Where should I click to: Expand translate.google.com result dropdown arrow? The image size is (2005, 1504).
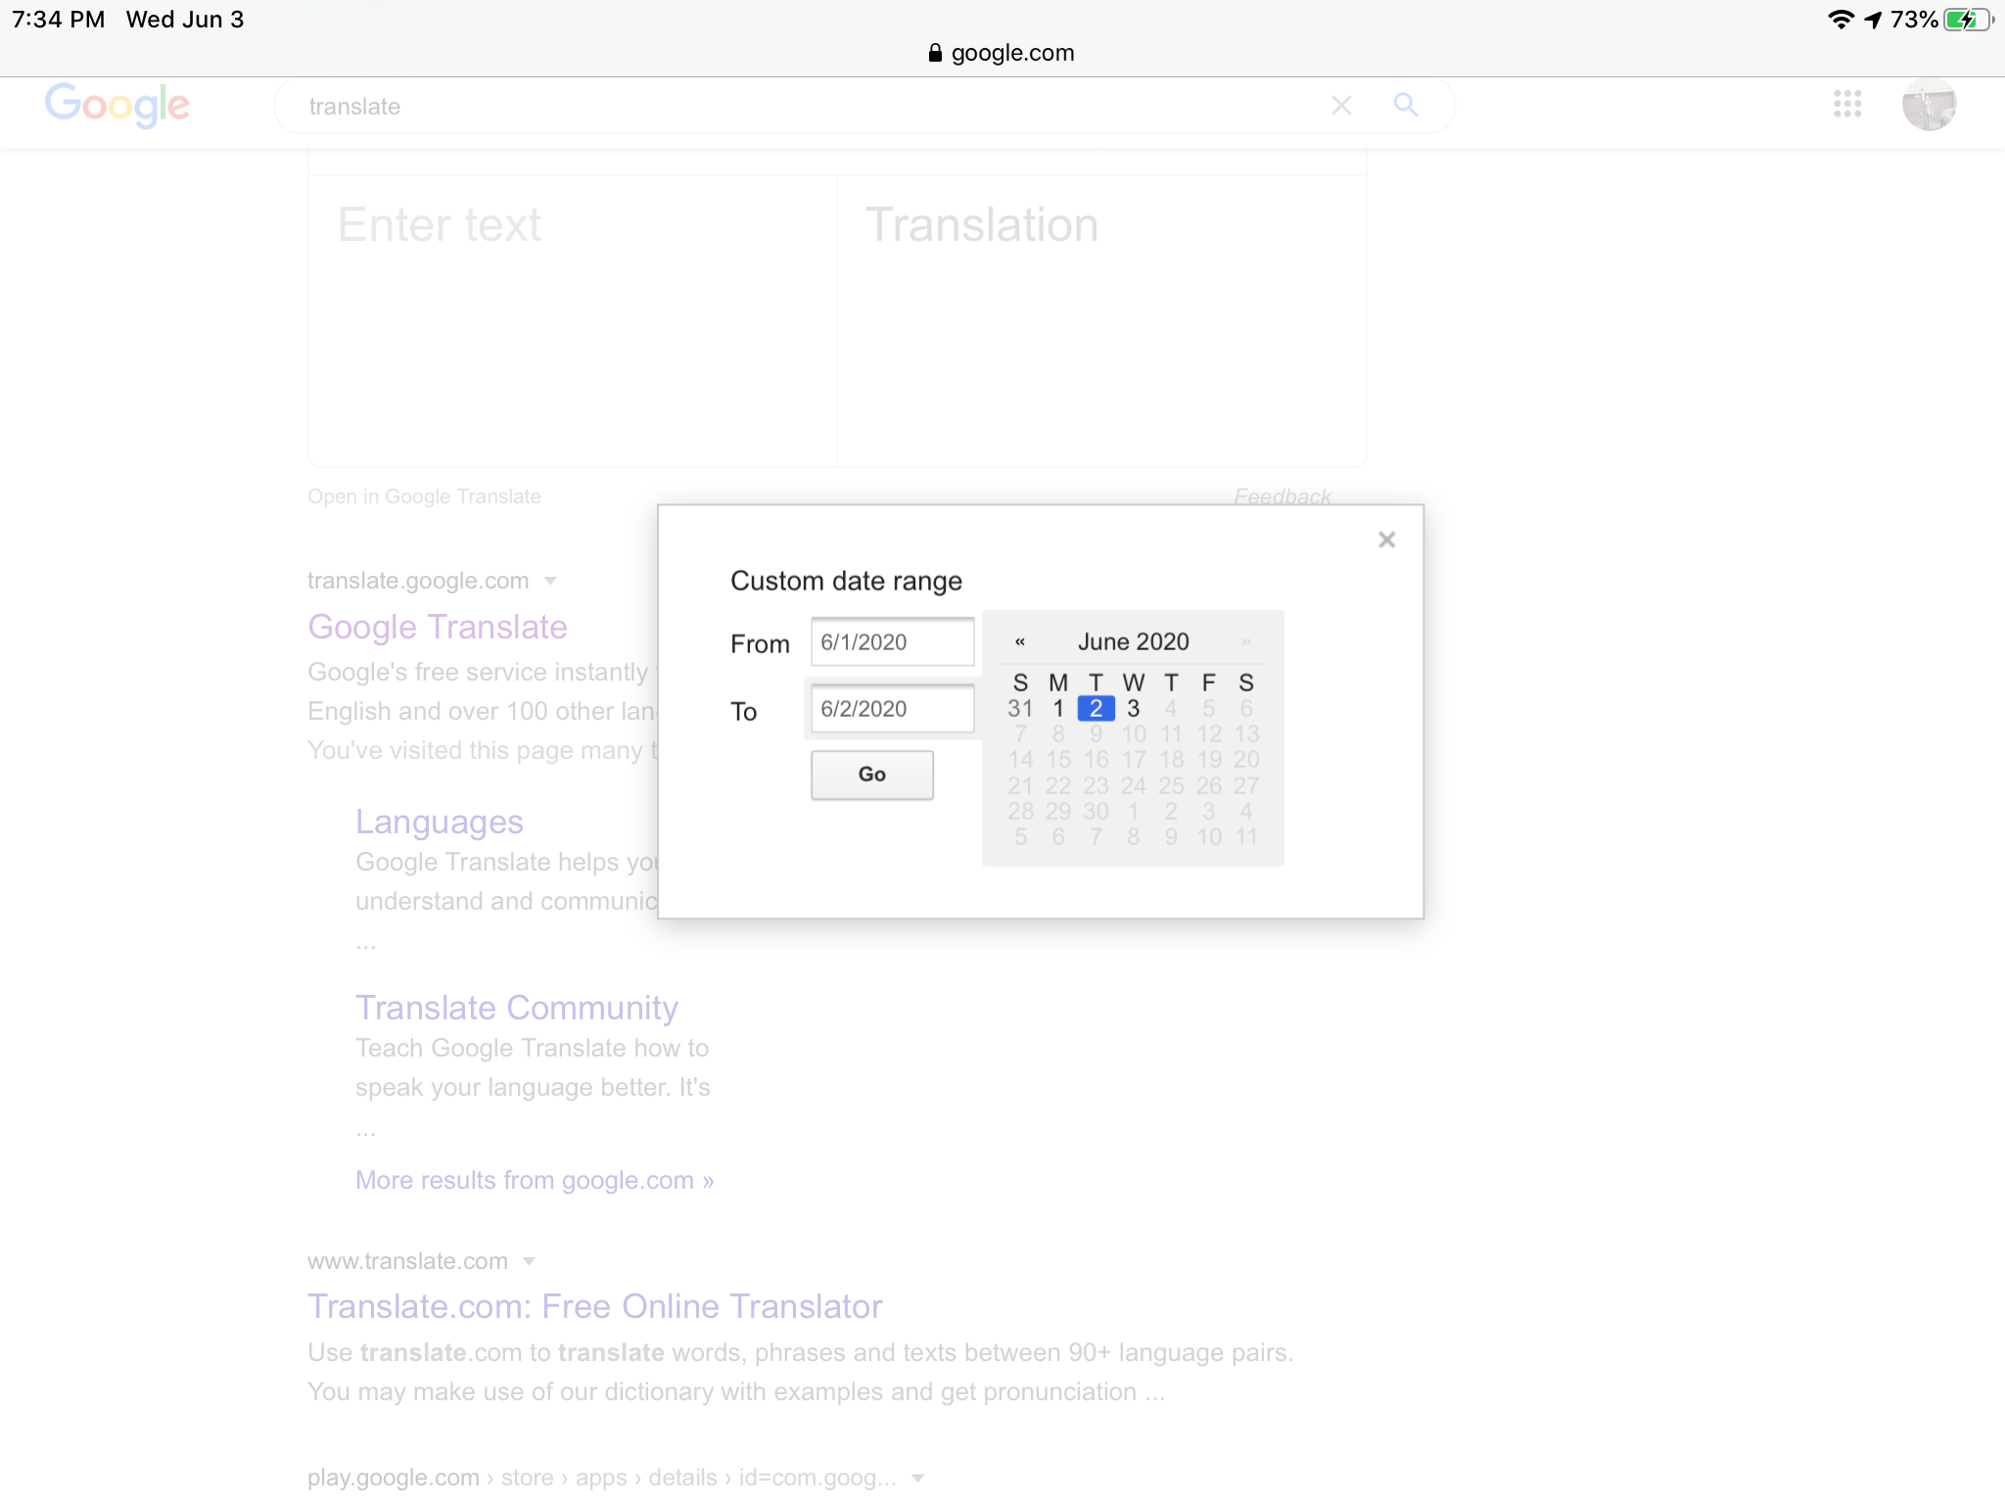[x=550, y=581]
